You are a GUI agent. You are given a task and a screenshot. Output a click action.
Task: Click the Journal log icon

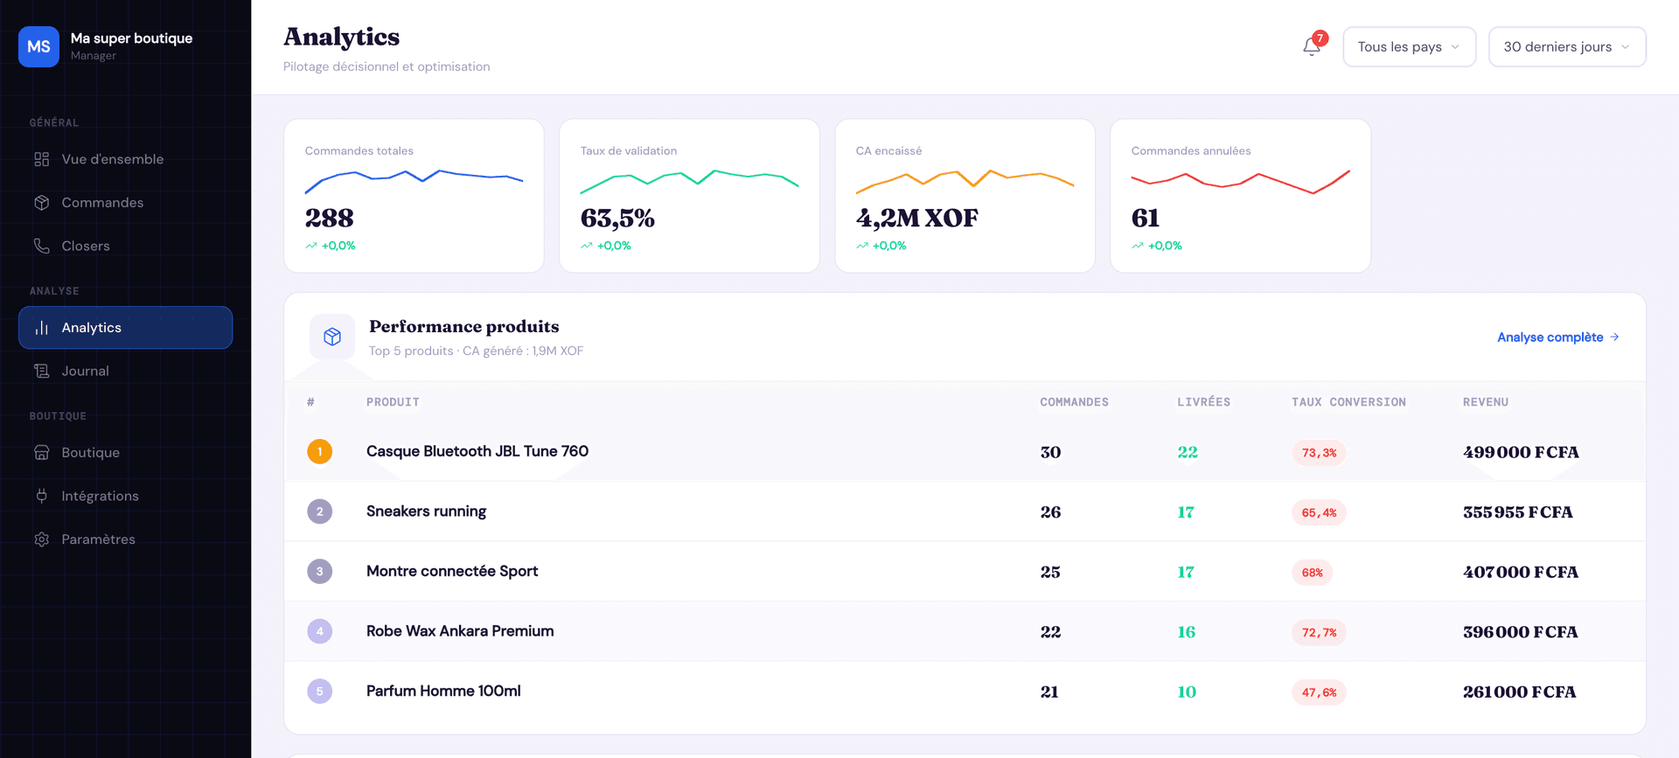tap(42, 371)
